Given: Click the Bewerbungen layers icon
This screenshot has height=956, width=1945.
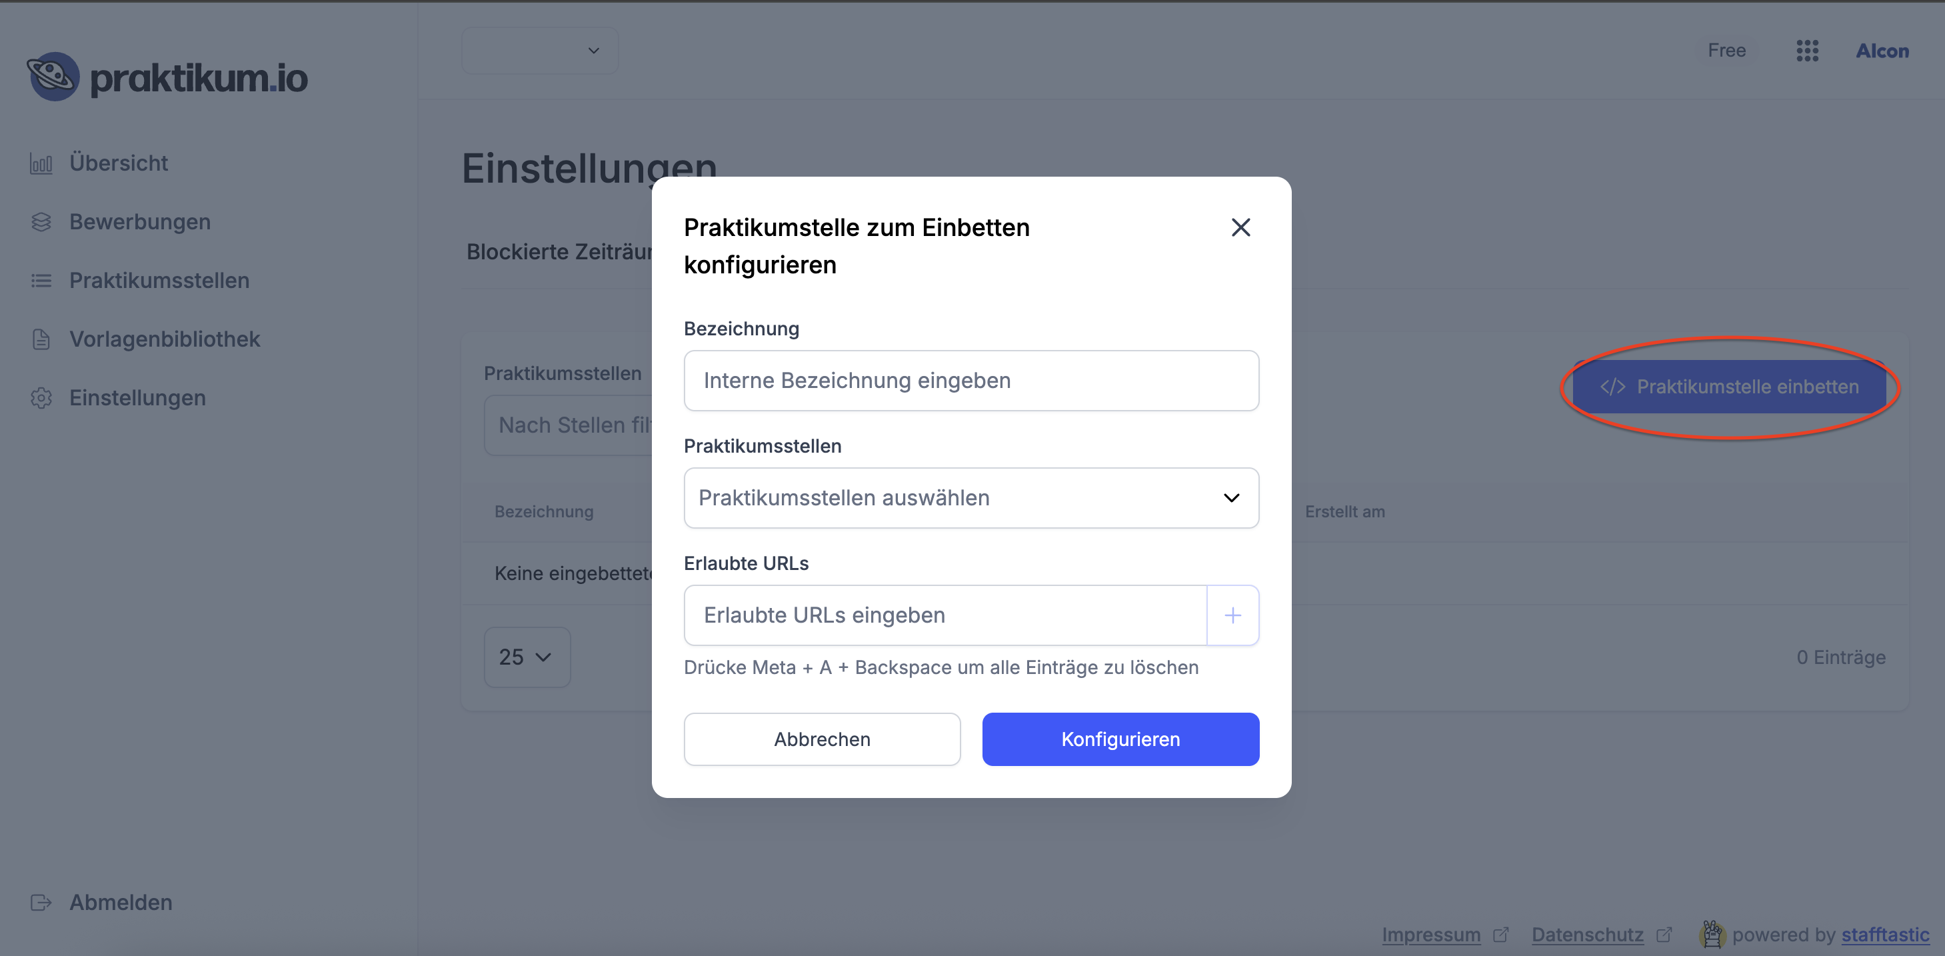Looking at the screenshot, I should click(41, 221).
